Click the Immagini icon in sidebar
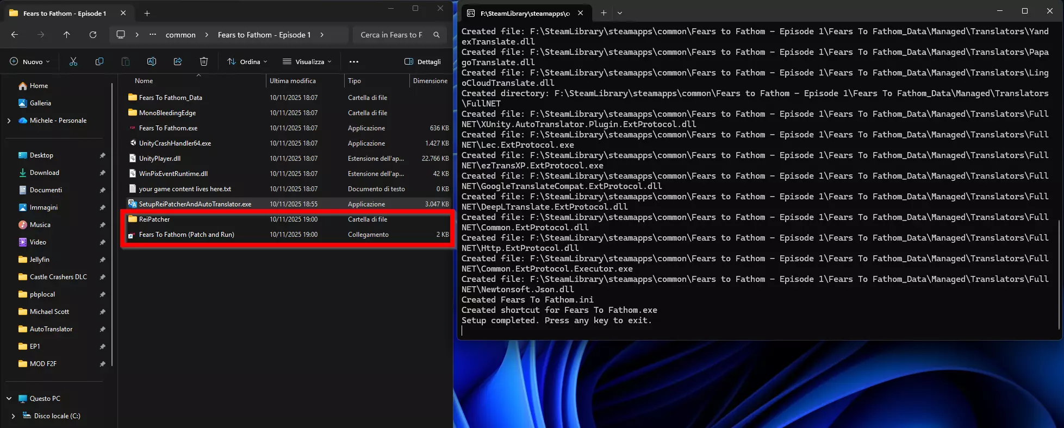This screenshot has width=1064, height=428. click(23, 207)
